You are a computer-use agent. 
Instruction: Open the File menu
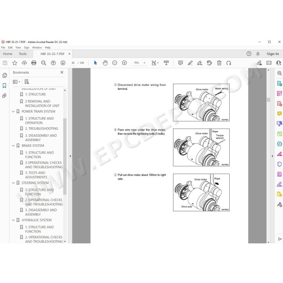(3, 48)
